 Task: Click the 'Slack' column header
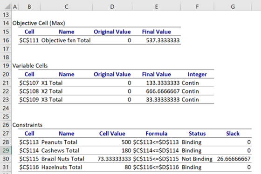tap(233, 134)
